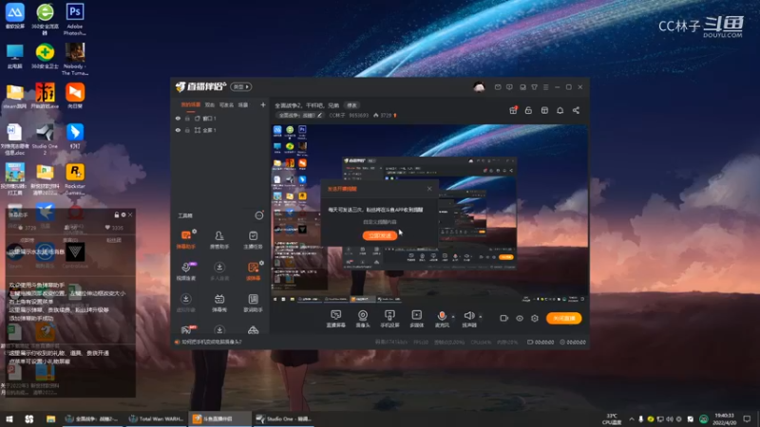Screen dimensions: 760x427
Task: Click the 修改 button beside the stream title
Action: [x=351, y=105]
